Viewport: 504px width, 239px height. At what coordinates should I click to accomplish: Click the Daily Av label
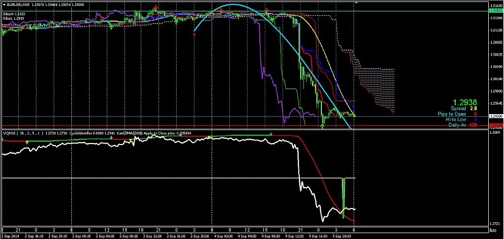pyautogui.click(x=457, y=125)
